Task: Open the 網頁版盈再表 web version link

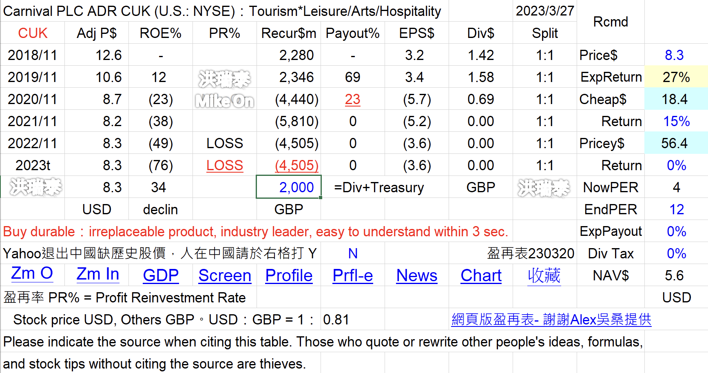Action: pos(551,320)
